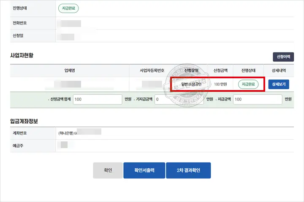Click the 지급금액 input field
Screen dimensions: 304x202
click(x=258, y=99)
